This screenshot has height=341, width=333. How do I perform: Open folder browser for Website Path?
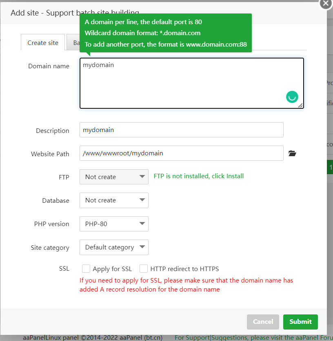pos(292,154)
